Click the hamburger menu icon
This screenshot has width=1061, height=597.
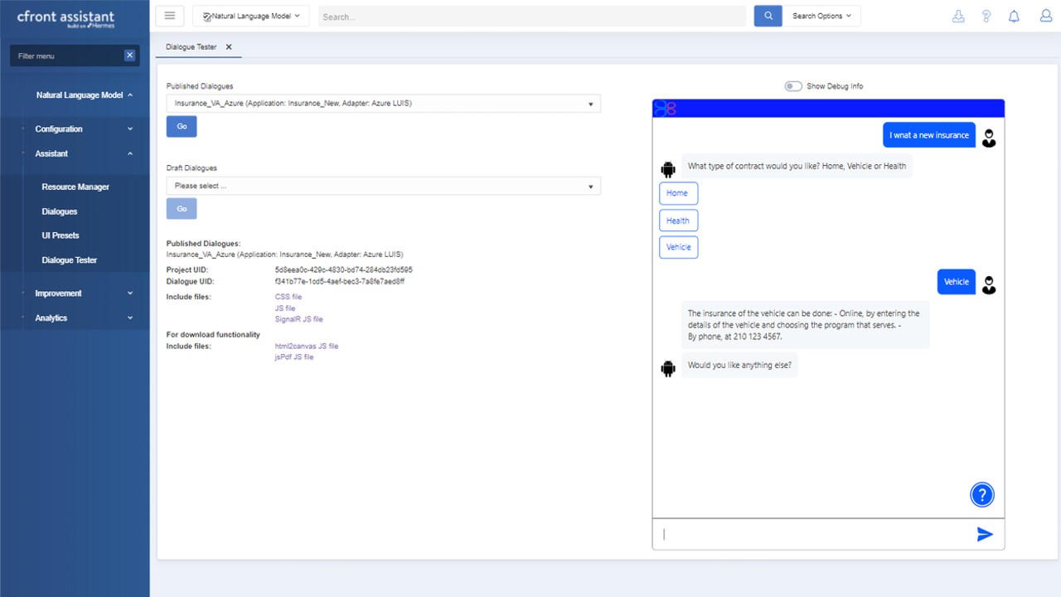tap(169, 16)
